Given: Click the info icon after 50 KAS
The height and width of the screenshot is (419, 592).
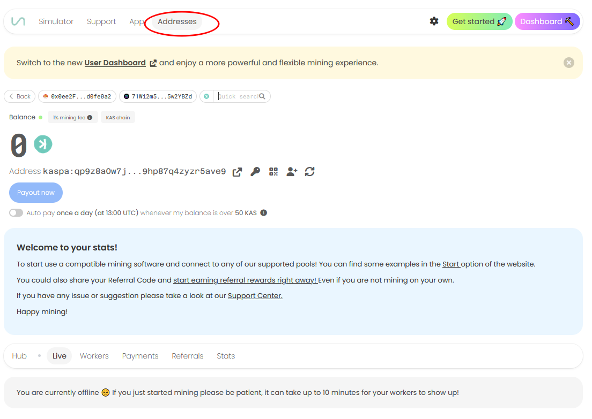Looking at the screenshot, I should coord(263,213).
